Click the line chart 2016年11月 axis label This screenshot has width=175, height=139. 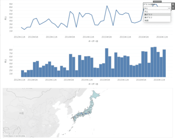(162, 37)
